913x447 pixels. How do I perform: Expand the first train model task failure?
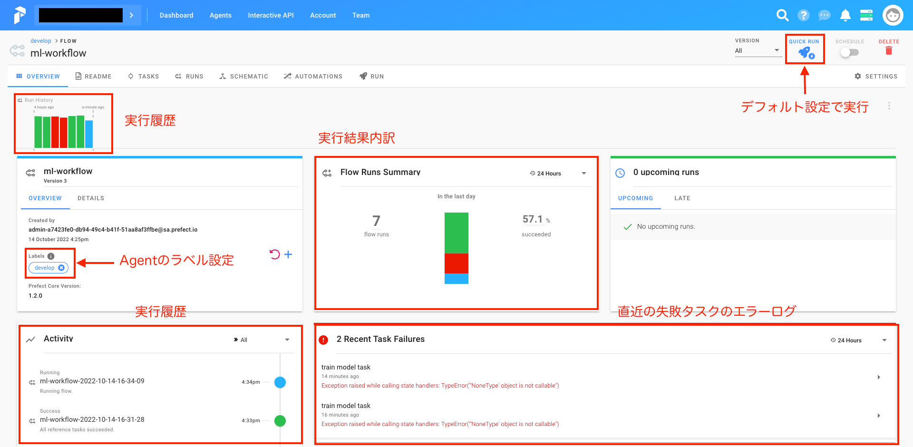[x=879, y=377]
